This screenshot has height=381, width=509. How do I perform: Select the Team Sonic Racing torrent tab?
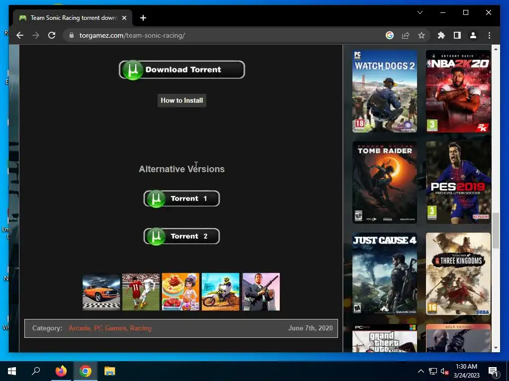tap(73, 18)
